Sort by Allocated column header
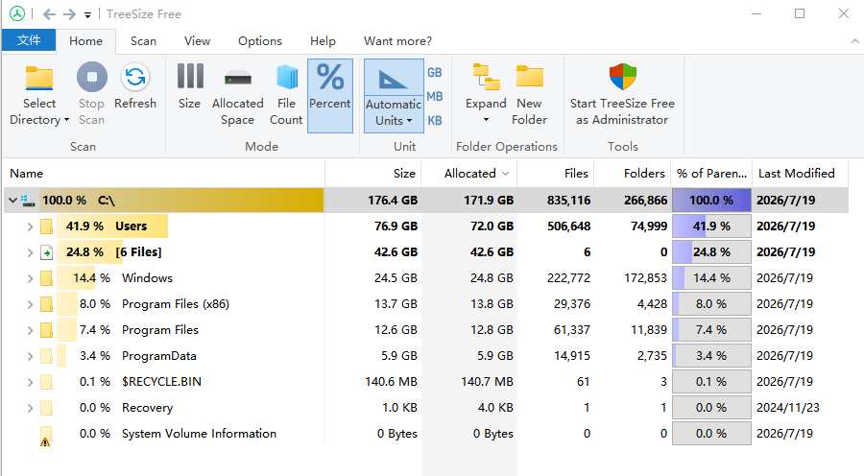This screenshot has width=864, height=476. (x=469, y=174)
